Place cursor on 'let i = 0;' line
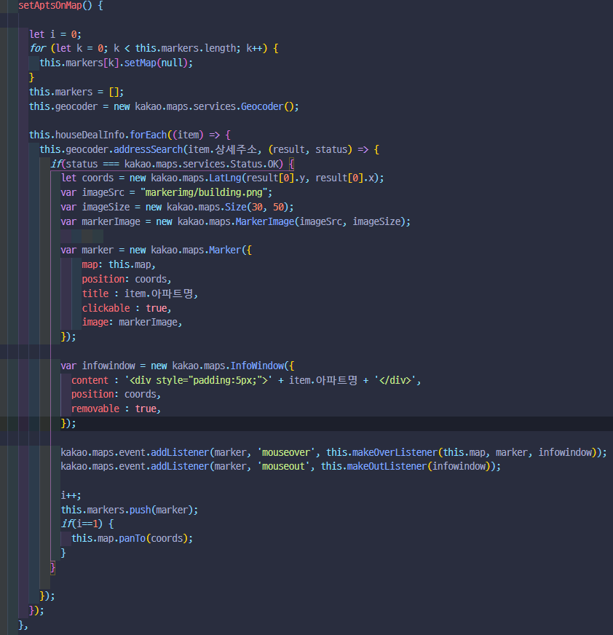This screenshot has width=613, height=635. 55,34
